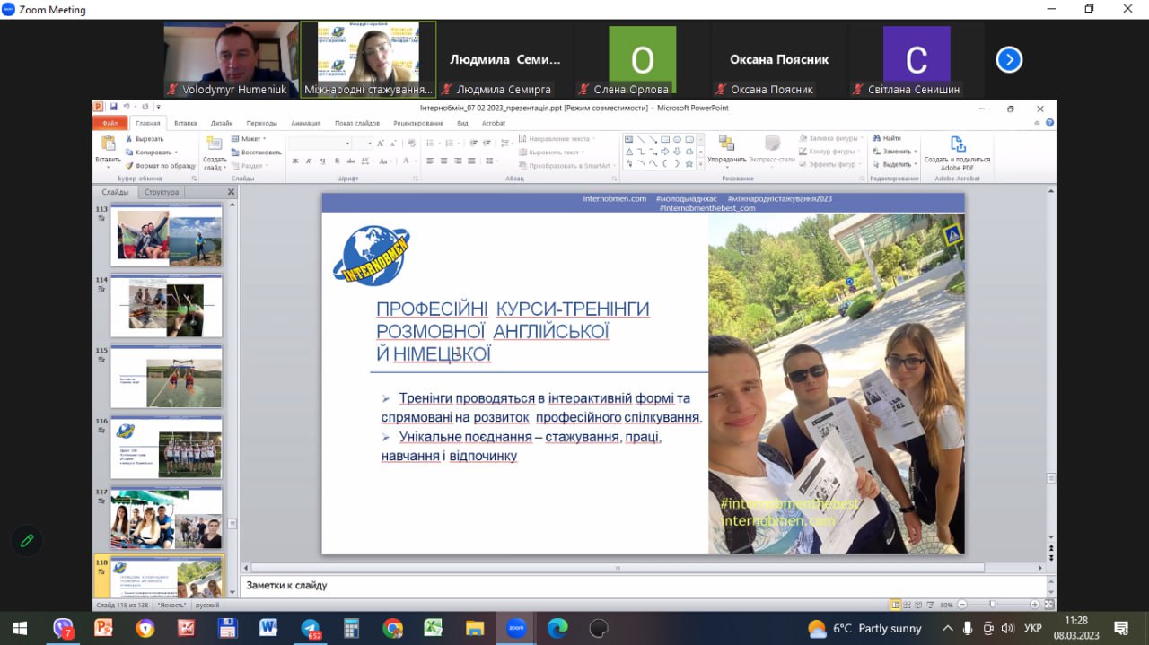Click the Save icon in quick access toolbar

coord(113,108)
